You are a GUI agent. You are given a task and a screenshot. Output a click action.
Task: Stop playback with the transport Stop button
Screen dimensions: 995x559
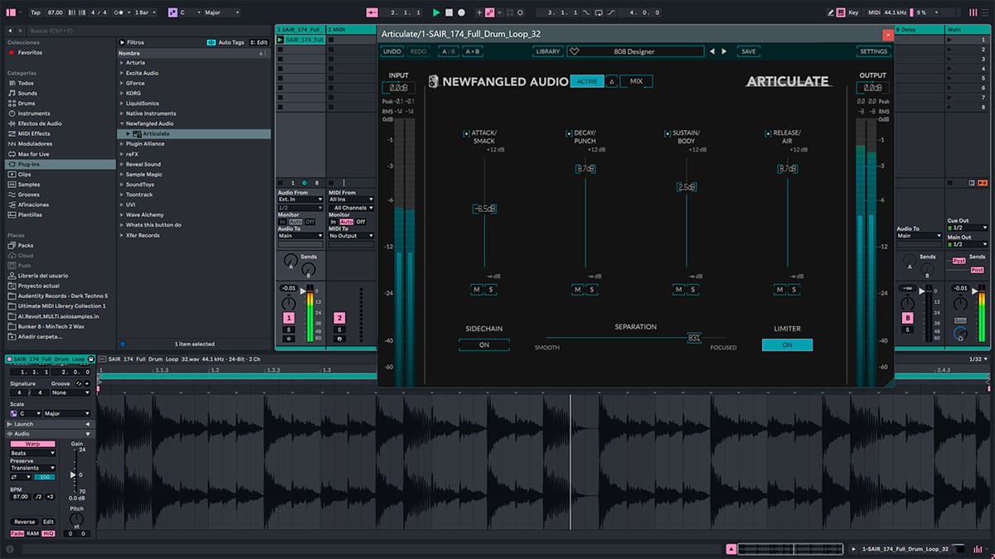pyautogui.click(x=449, y=12)
